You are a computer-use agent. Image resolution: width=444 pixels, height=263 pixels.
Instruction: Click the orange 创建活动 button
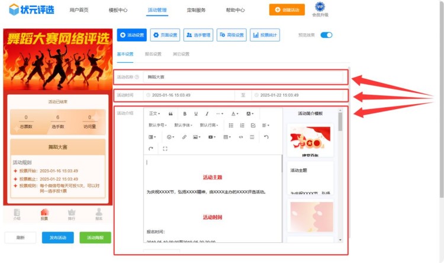pyautogui.click(x=291, y=10)
